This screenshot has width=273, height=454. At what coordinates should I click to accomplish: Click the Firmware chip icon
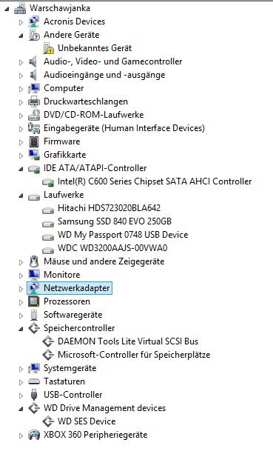(x=34, y=141)
